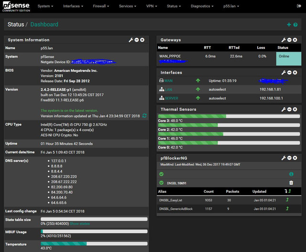This screenshot has height=252, width=306.
Task: Click the LAN interface up arrow
Action: click(x=198, y=89)
